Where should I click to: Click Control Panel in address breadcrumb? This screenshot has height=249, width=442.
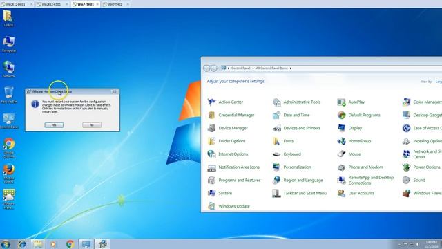pyautogui.click(x=241, y=68)
